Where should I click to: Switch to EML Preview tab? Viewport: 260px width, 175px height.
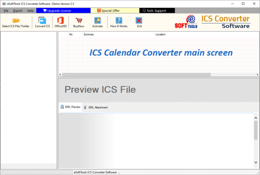point(70,107)
